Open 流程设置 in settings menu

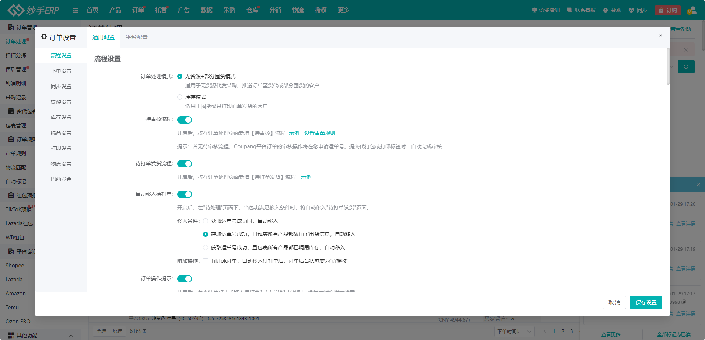coord(61,55)
